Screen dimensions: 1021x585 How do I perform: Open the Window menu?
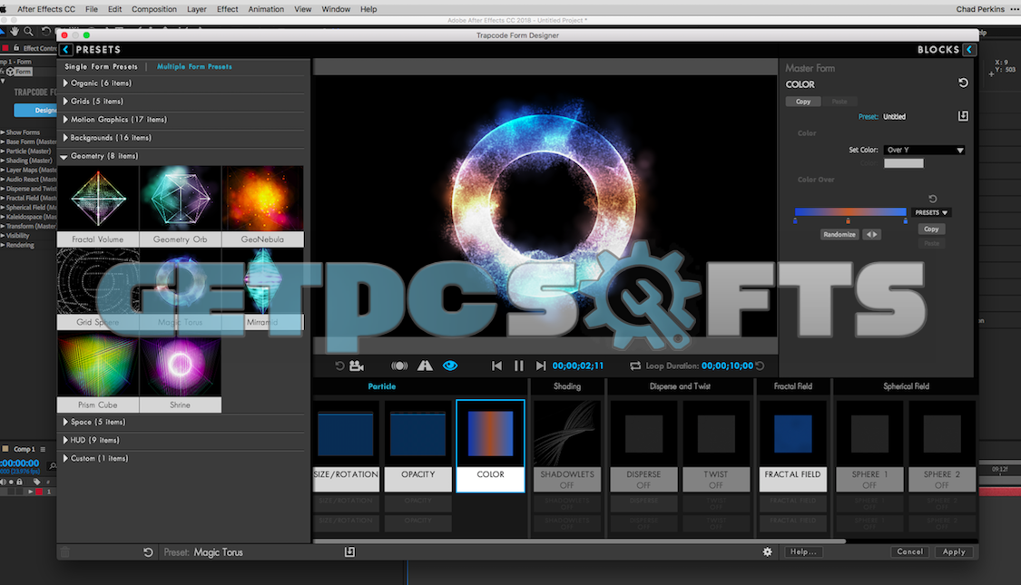pos(336,9)
